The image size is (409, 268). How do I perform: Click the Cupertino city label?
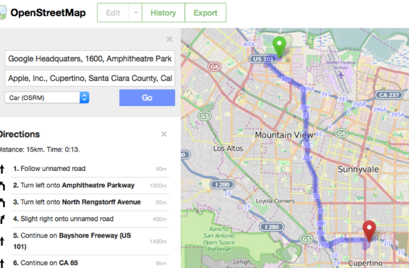(x=365, y=263)
